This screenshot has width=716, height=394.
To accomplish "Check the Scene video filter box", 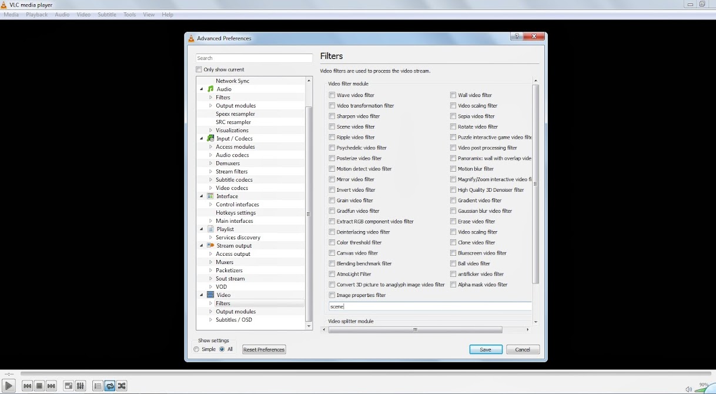I will (332, 127).
